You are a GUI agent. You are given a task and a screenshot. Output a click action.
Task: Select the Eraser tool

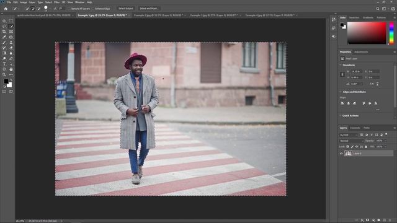(11, 48)
